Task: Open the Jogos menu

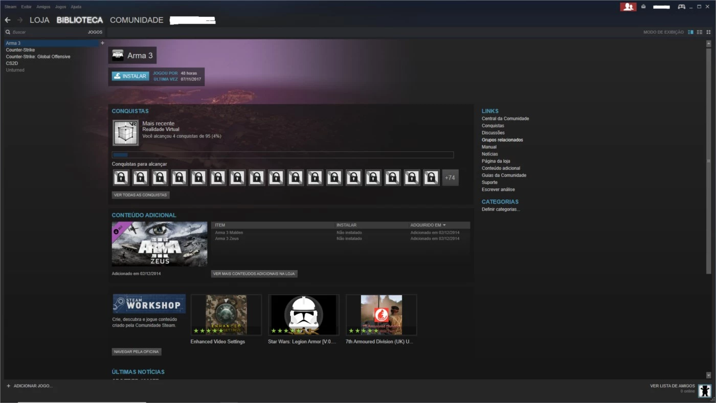Action: 60,7
